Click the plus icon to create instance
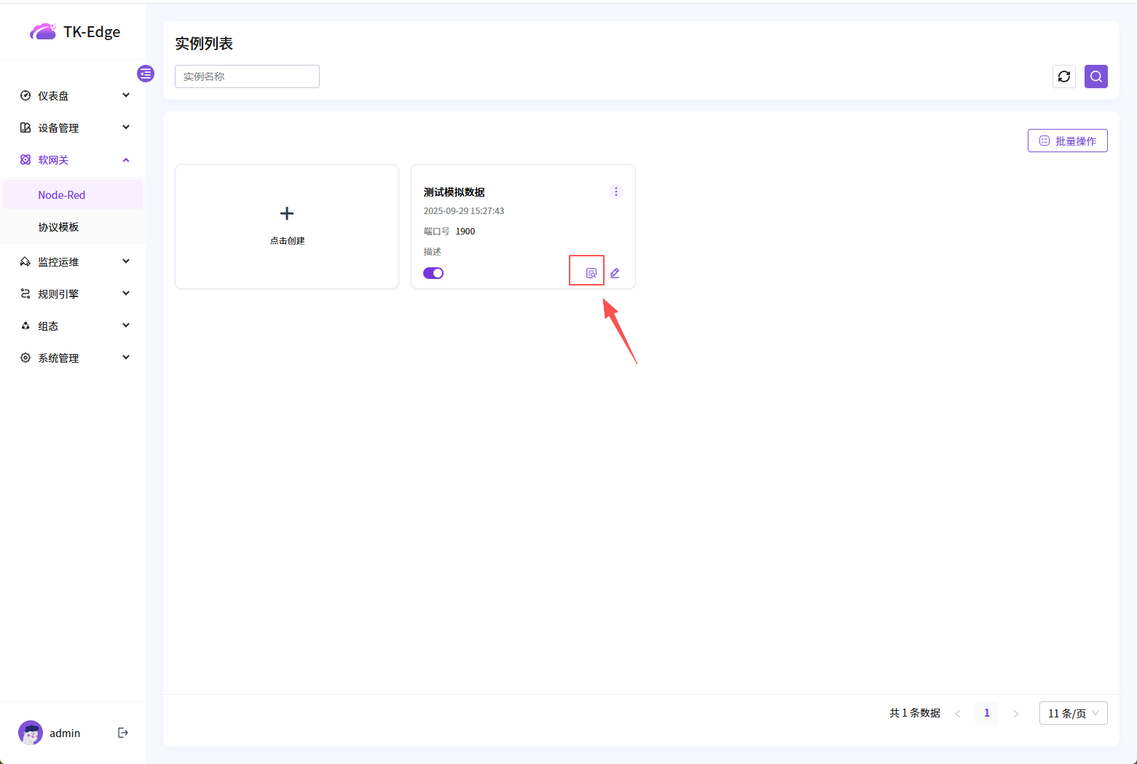 pyautogui.click(x=287, y=213)
